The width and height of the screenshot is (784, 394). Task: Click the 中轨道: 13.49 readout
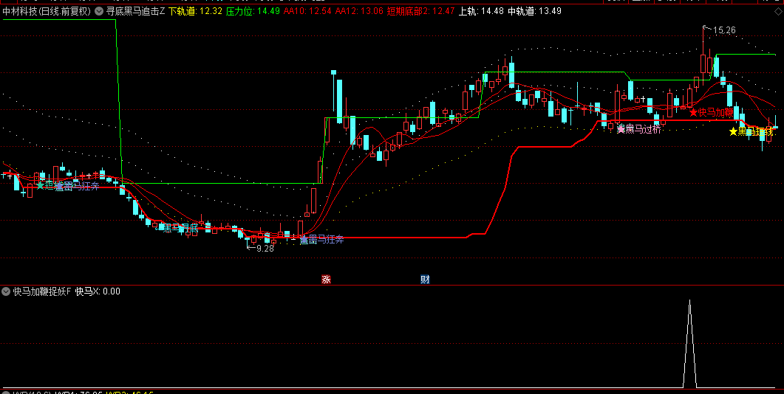(x=534, y=11)
